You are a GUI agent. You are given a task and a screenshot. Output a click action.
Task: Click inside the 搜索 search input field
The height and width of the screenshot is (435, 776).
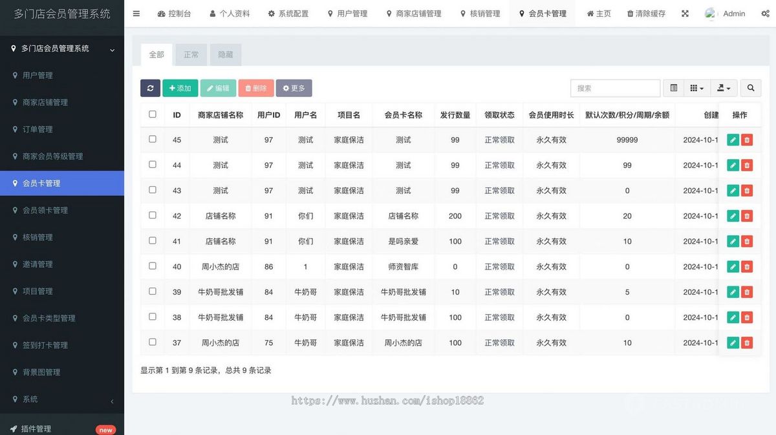tap(614, 88)
